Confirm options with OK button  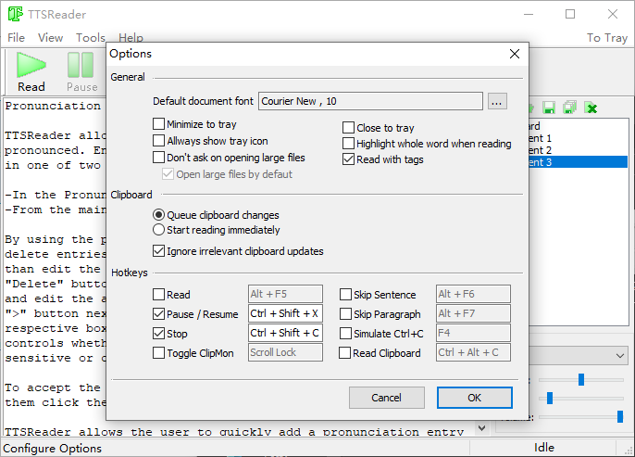coord(475,398)
